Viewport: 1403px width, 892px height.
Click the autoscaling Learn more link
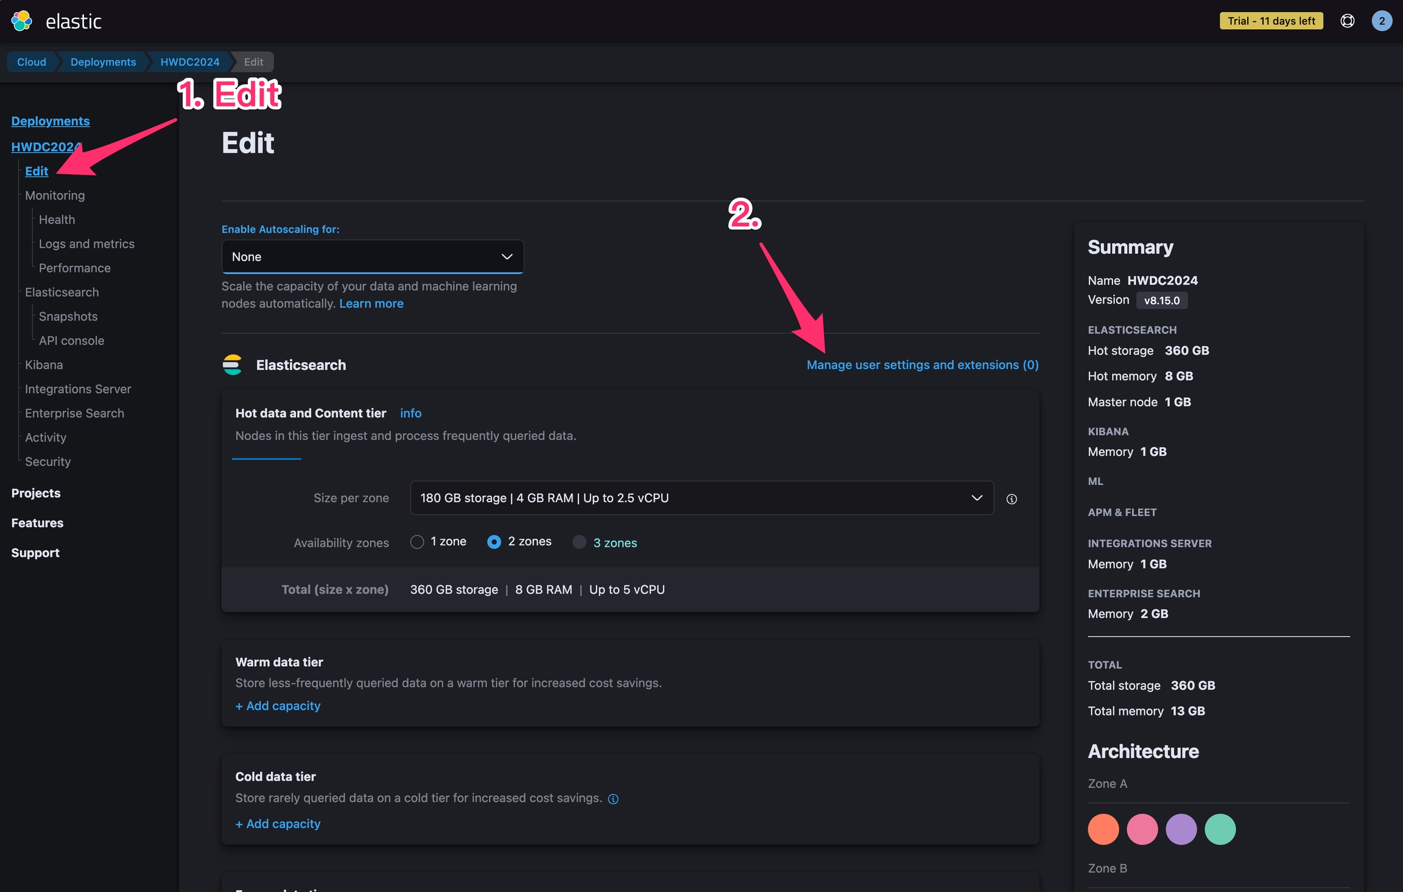[371, 304]
